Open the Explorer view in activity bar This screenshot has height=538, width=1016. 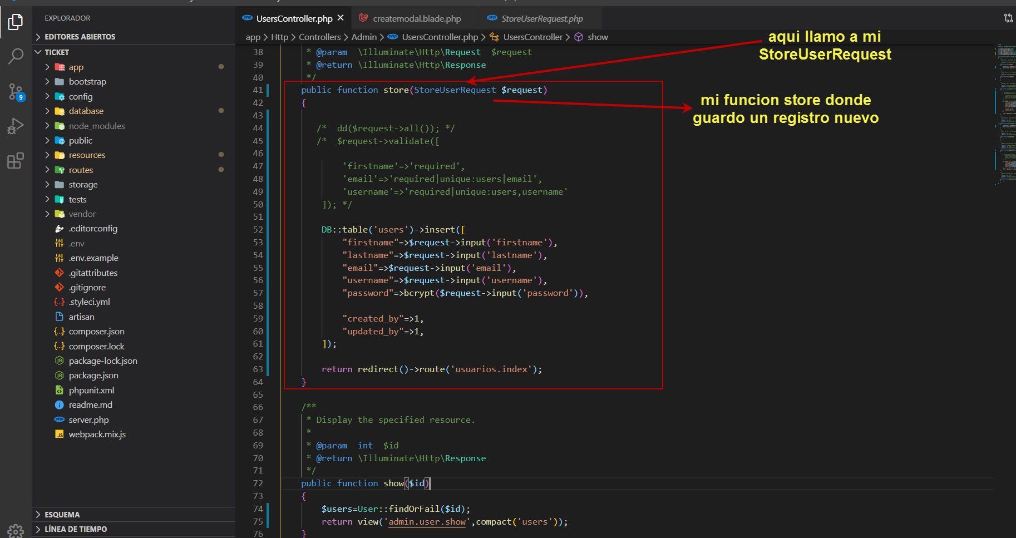tap(16, 22)
